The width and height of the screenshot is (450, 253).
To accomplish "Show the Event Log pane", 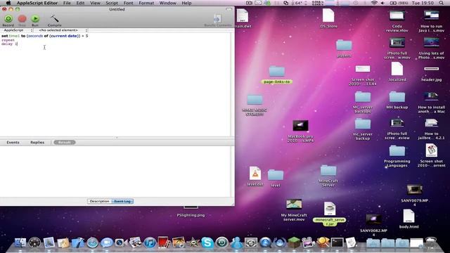I will (122, 201).
